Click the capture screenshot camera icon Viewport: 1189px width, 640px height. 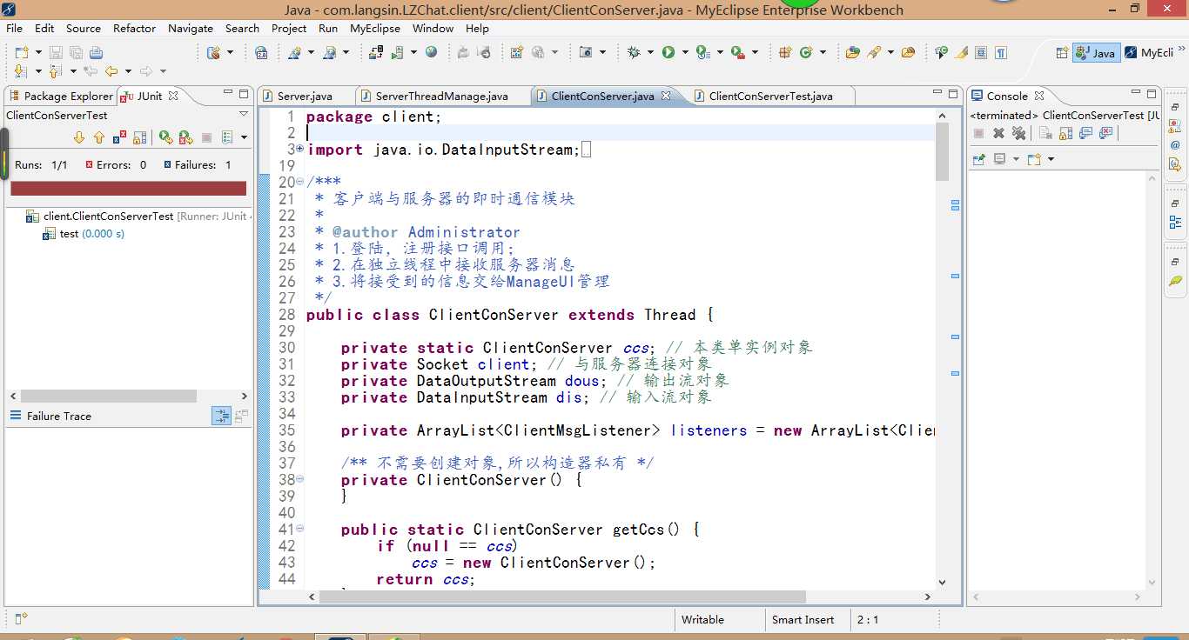[586, 52]
